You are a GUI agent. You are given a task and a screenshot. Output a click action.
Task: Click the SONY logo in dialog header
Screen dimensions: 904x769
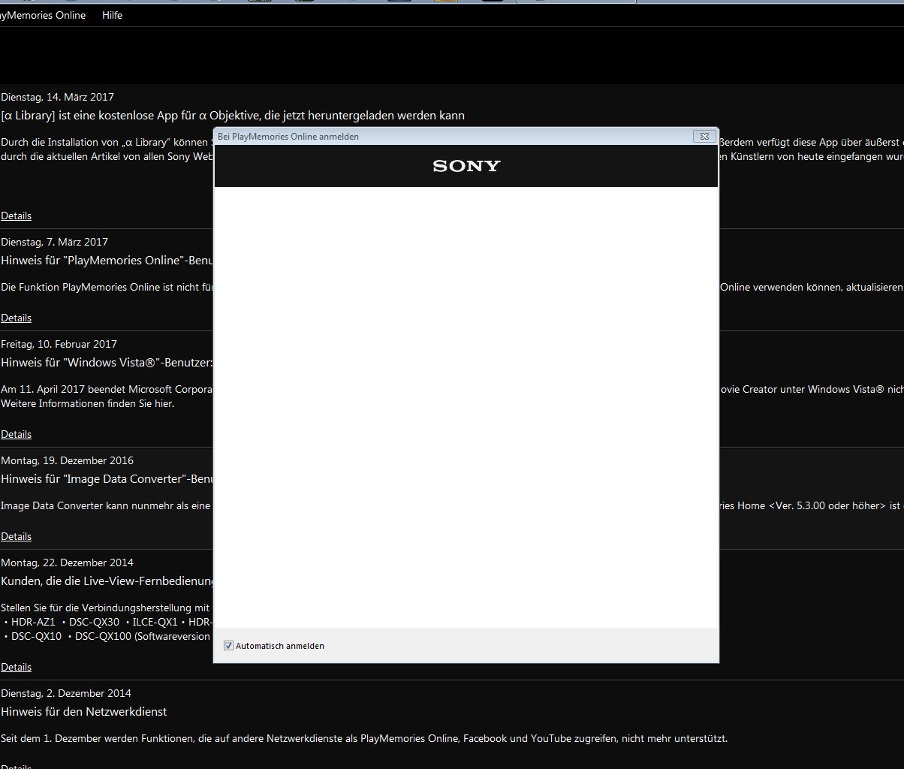click(x=466, y=166)
